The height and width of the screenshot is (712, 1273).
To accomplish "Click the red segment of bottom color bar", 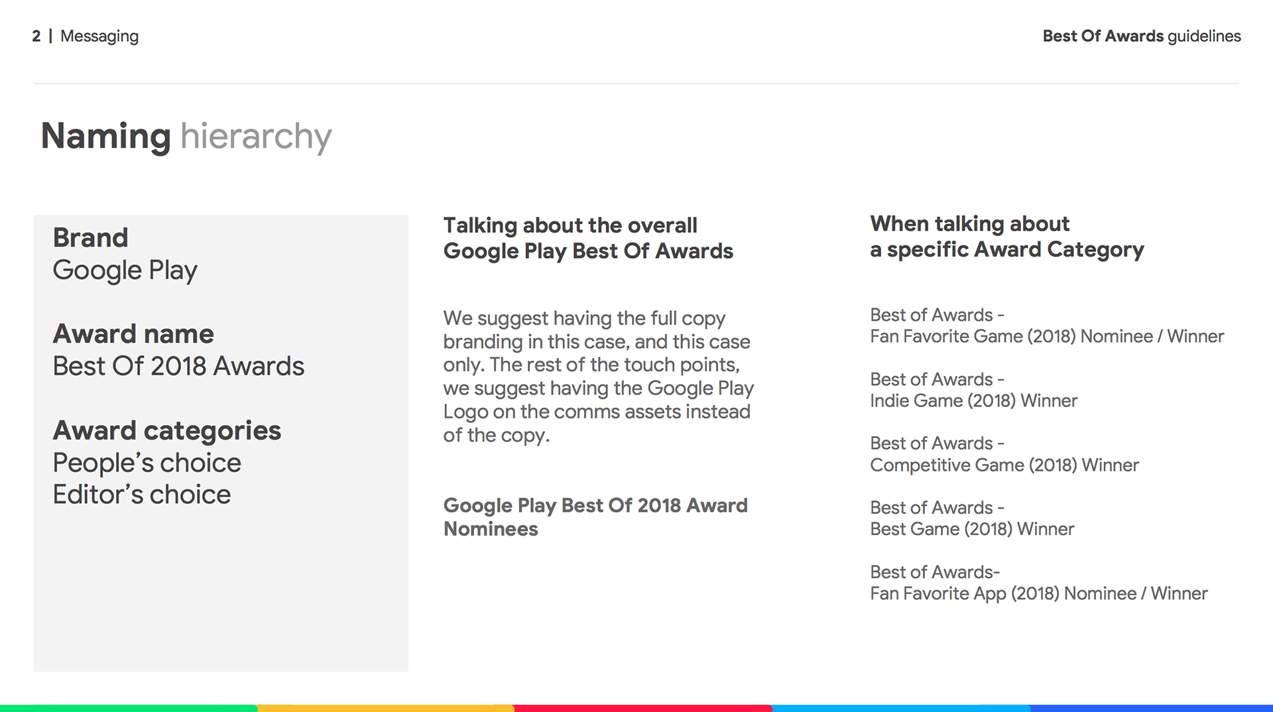I will (x=643, y=708).
